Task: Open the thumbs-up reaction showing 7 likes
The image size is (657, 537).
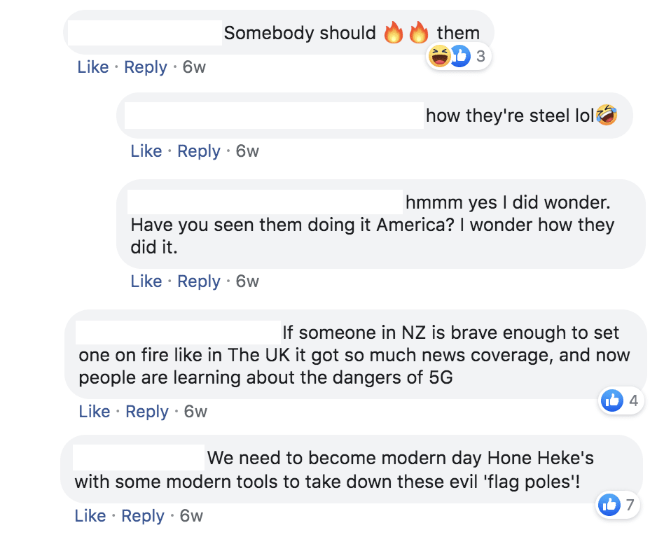Action: pyautogui.click(x=609, y=504)
